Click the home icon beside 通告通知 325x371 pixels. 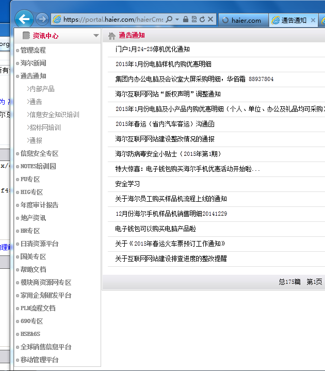click(112, 36)
